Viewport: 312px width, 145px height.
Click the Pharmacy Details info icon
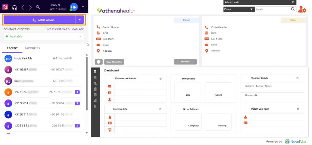pos(297,78)
